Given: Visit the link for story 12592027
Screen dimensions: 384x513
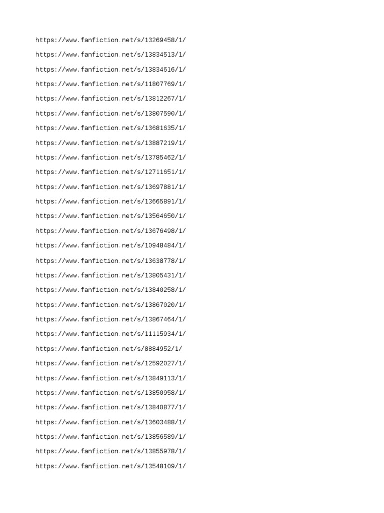Looking at the screenshot, I should tap(110, 364).
